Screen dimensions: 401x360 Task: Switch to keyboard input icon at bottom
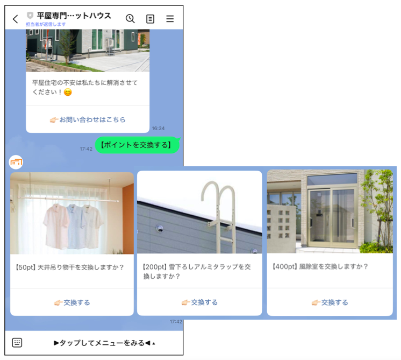[x=17, y=342]
